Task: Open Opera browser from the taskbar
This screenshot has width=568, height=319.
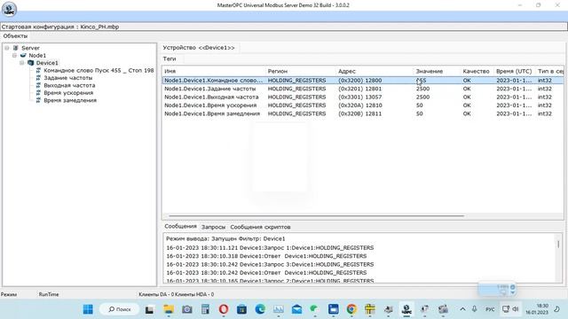Action: [x=224, y=309]
